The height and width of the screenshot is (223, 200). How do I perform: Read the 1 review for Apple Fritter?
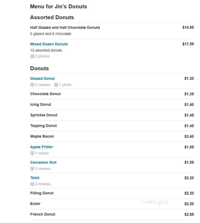pos(42,153)
